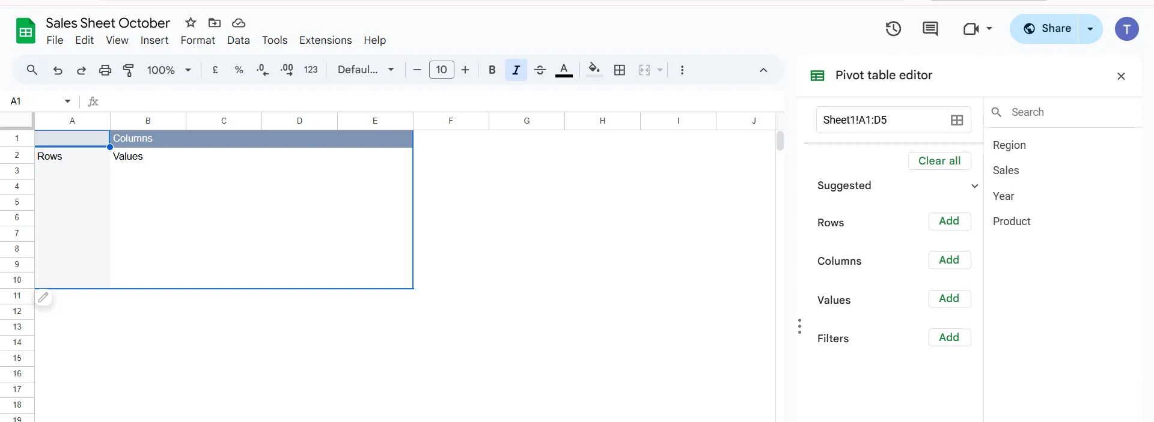This screenshot has width=1154, height=422.
Task: Open the View menu
Action: [x=117, y=40]
